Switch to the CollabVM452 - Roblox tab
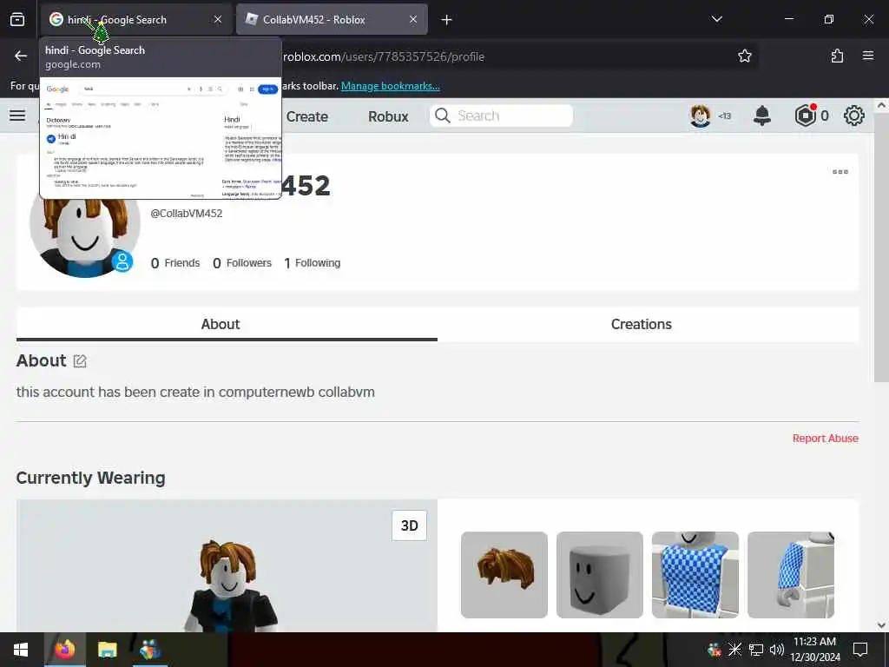Viewport: 889px width, 667px height. pos(332,20)
